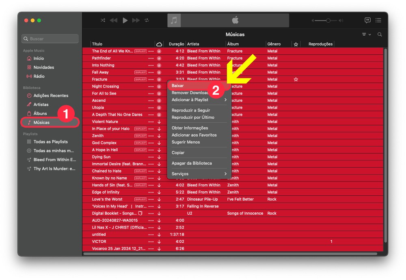Download the Vocaroo 25 Jan 2024 track

[x=159, y=249]
